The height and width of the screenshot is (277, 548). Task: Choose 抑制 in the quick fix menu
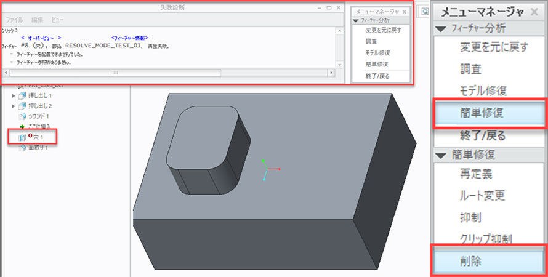point(472,218)
